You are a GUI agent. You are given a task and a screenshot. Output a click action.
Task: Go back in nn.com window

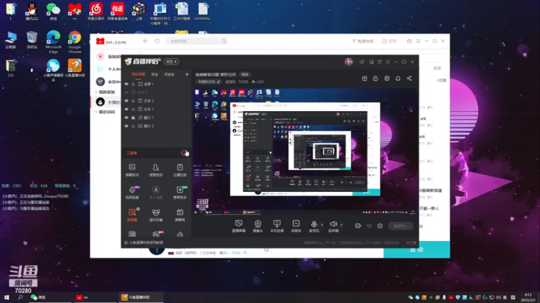pyautogui.click(x=145, y=41)
